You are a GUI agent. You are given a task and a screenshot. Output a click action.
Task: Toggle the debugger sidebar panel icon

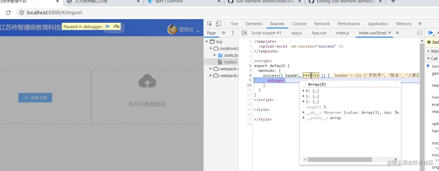(420, 33)
